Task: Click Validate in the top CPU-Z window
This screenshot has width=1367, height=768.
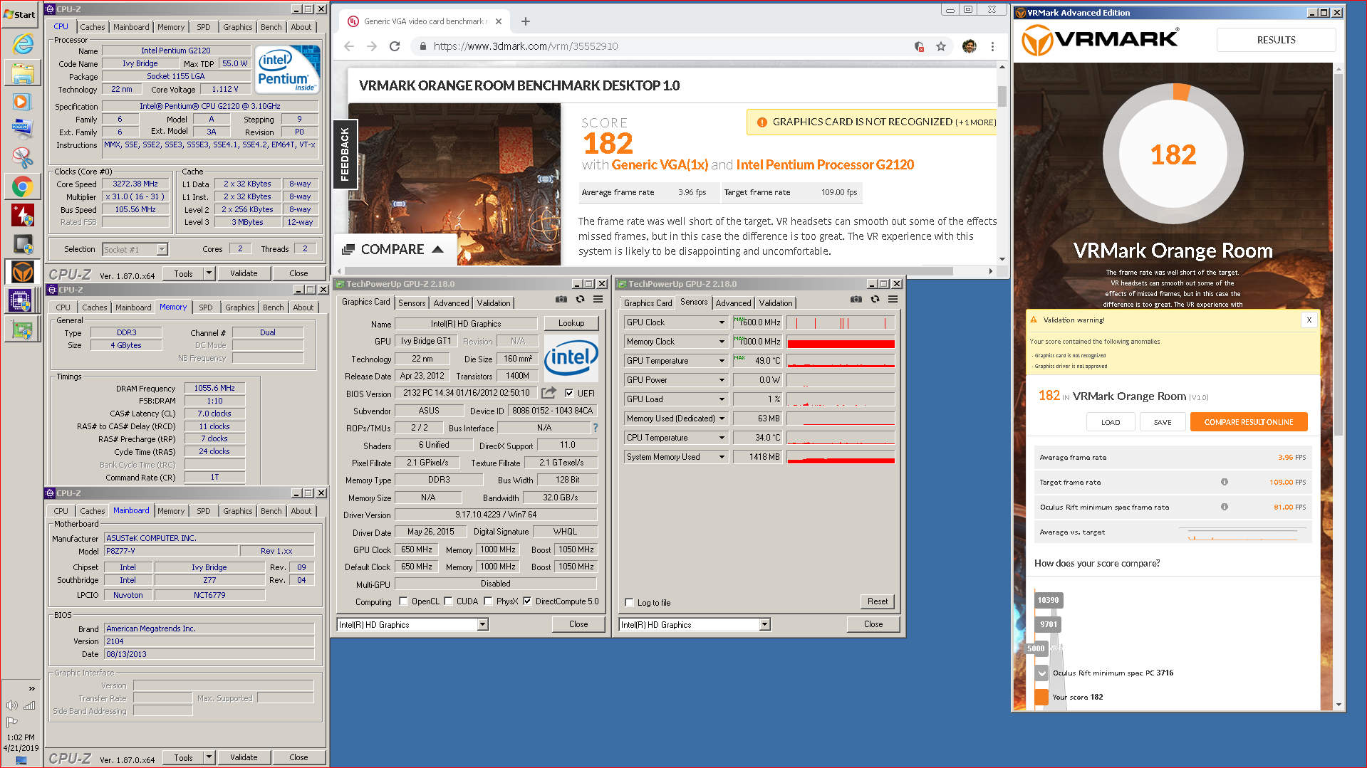Action: [x=244, y=273]
